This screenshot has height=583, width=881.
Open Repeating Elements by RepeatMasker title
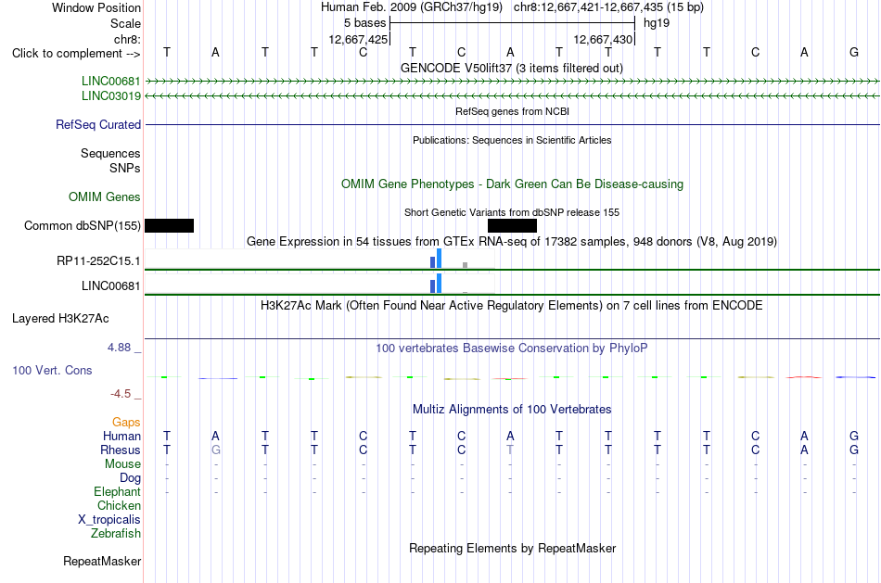[x=512, y=548]
